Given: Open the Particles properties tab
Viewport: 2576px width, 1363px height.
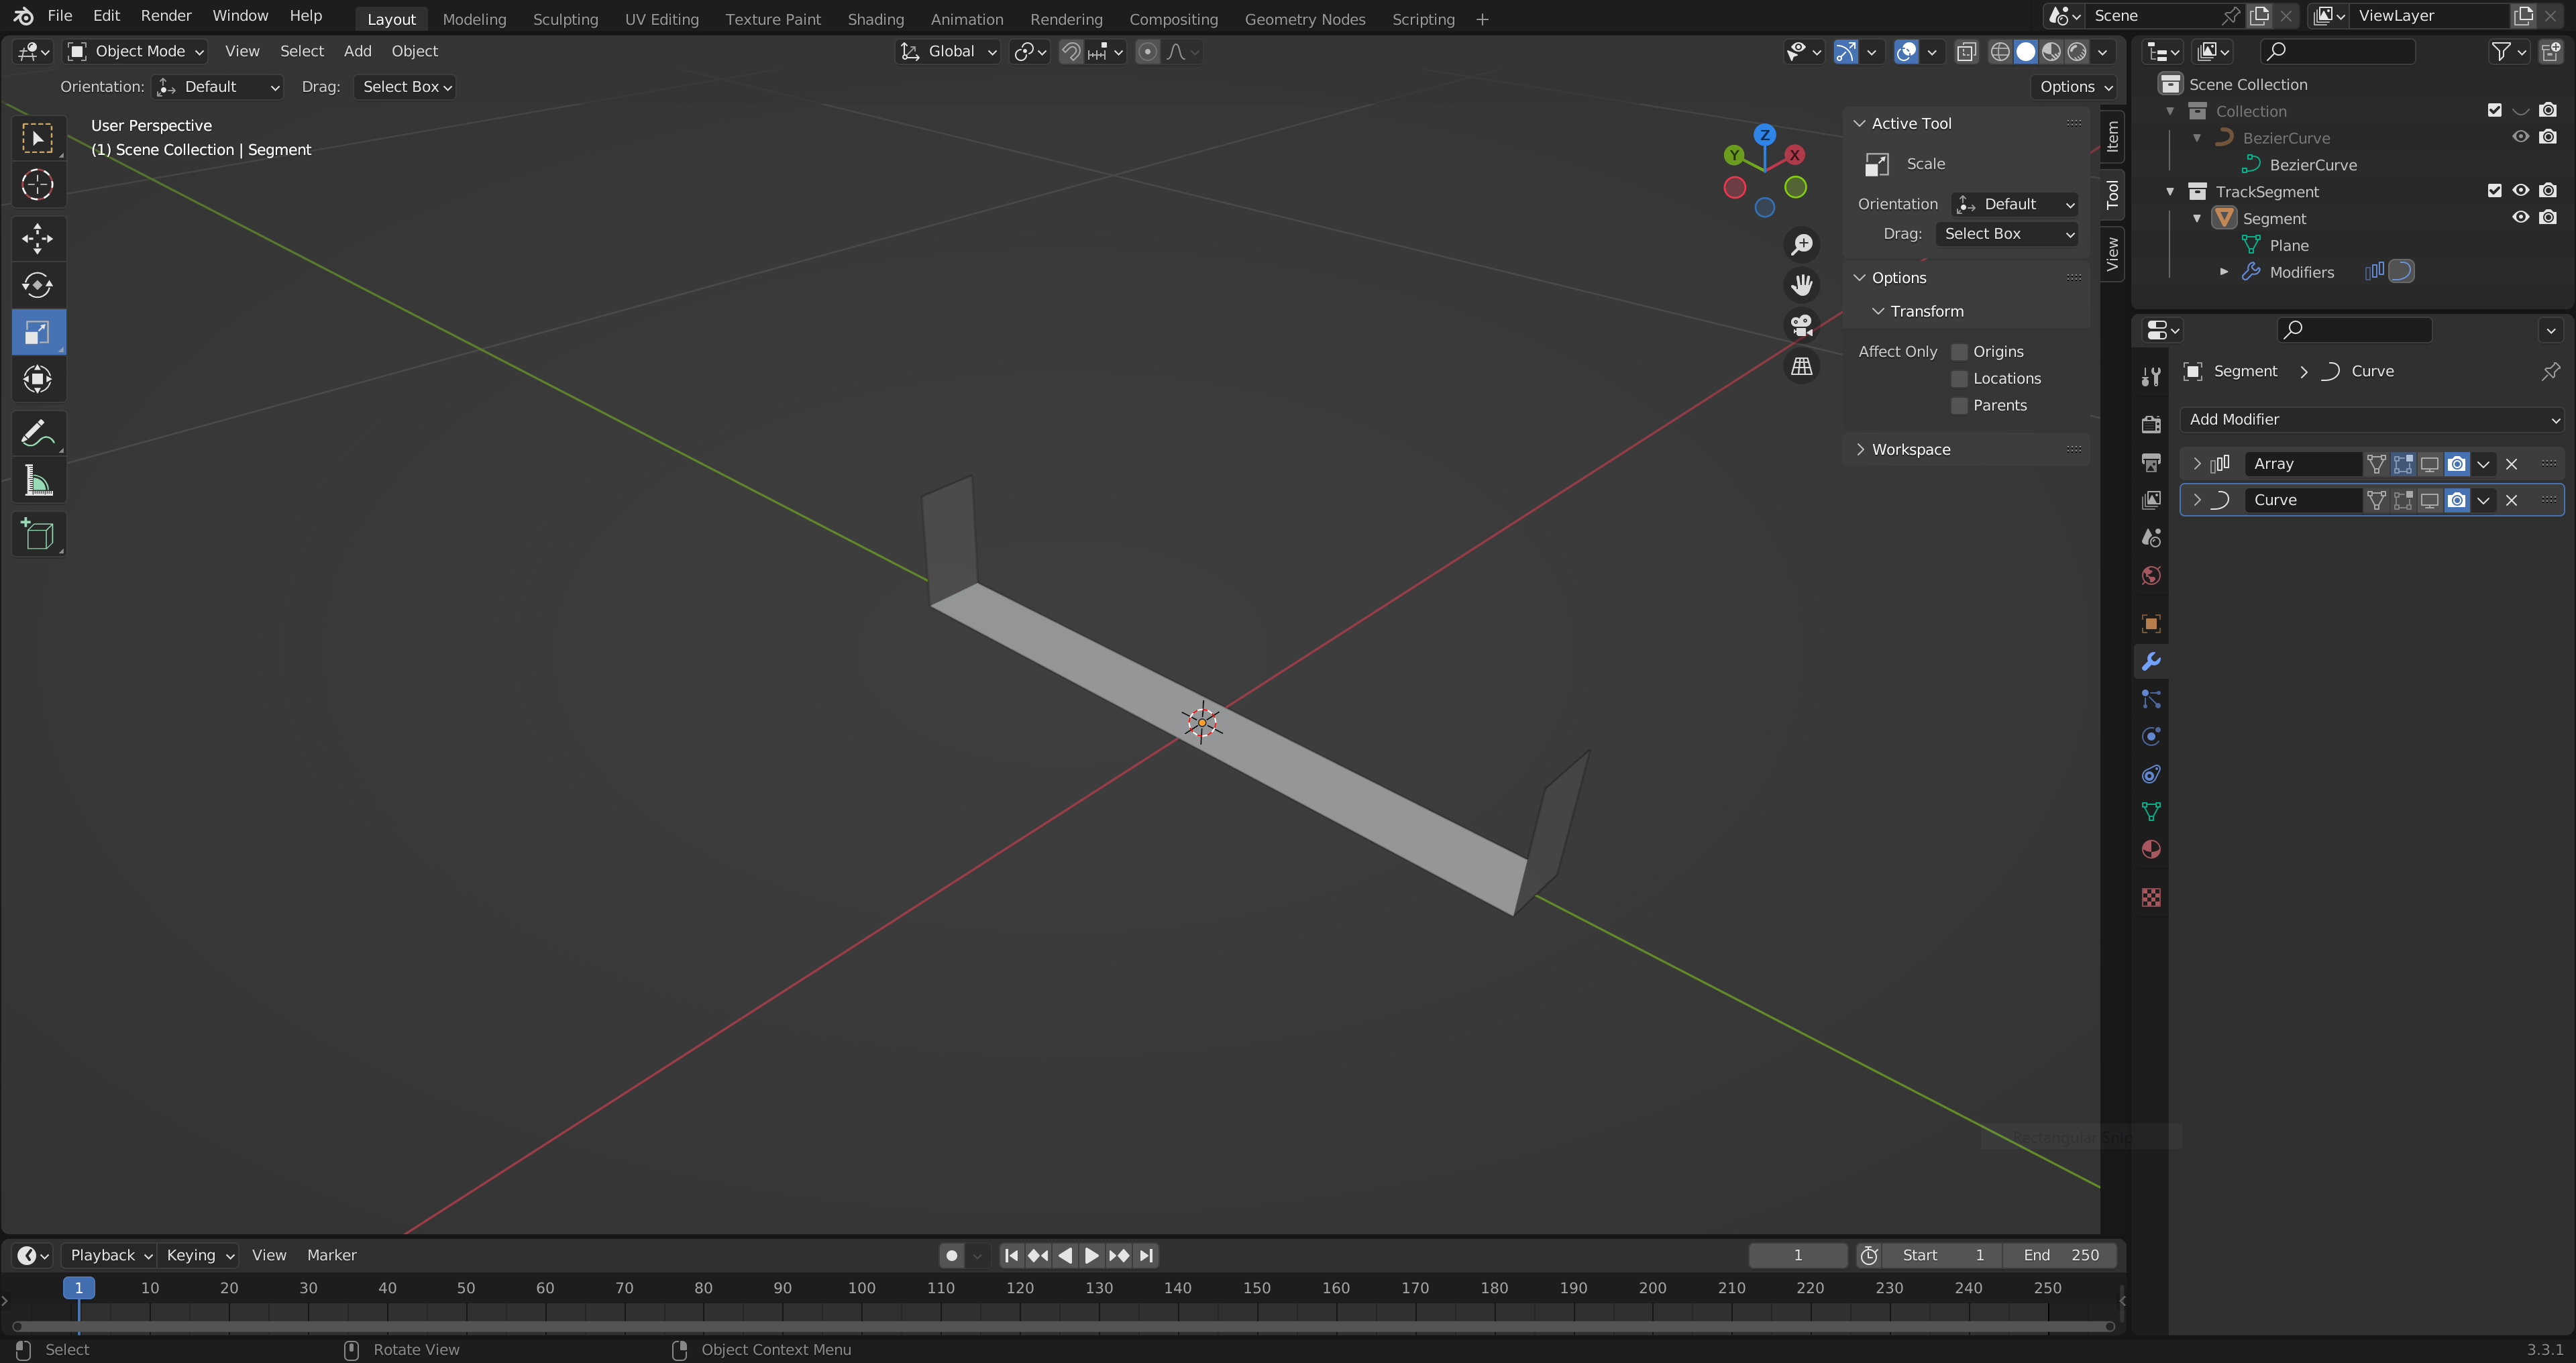Looking at the screenshot, I should tap(2151, 699).
